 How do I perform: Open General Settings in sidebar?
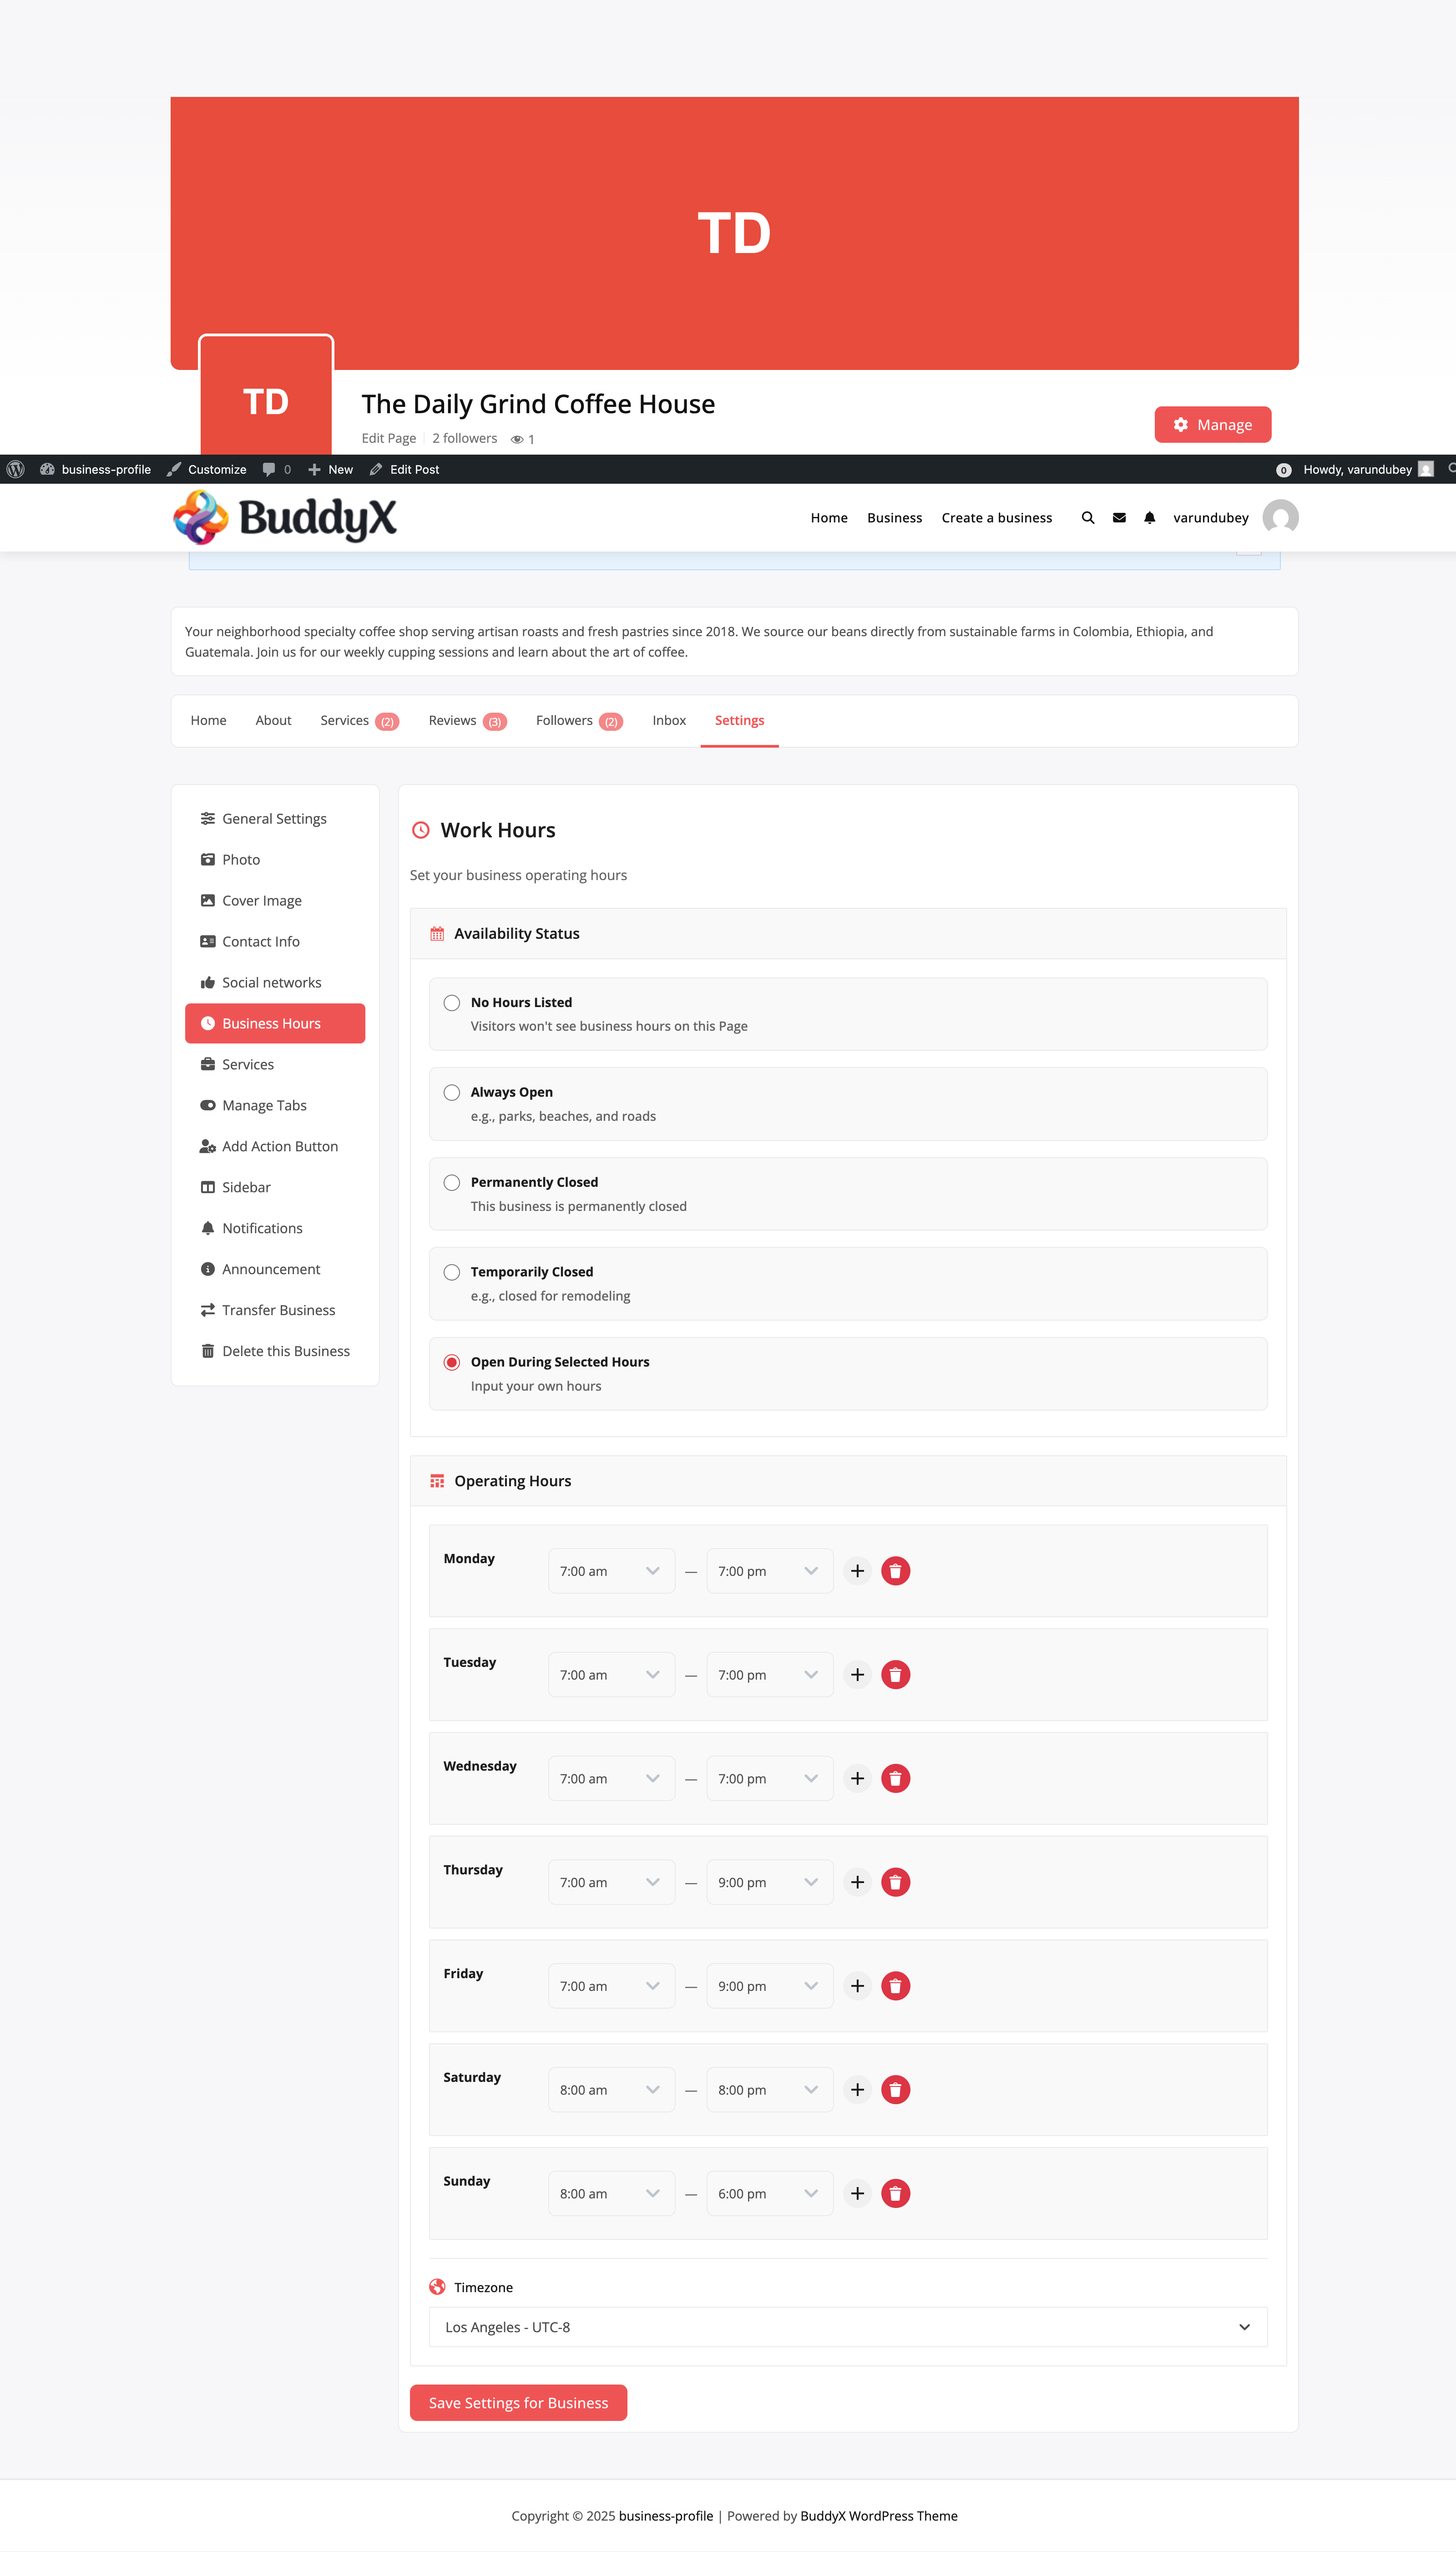(275, 818)
